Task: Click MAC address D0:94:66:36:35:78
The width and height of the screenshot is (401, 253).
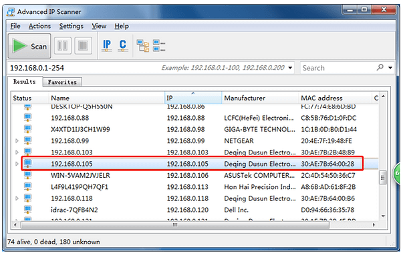Action: tap(327, 210)
